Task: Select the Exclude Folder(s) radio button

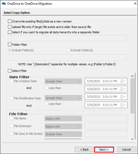Action: pyautogui.click(x=68, y=50)
